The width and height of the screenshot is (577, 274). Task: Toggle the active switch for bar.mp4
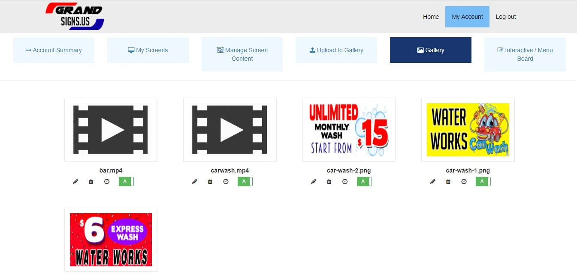tap(126, 182)
